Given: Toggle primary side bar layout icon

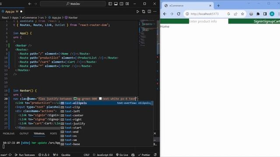Looking at the screenshot, I should 110,4.
